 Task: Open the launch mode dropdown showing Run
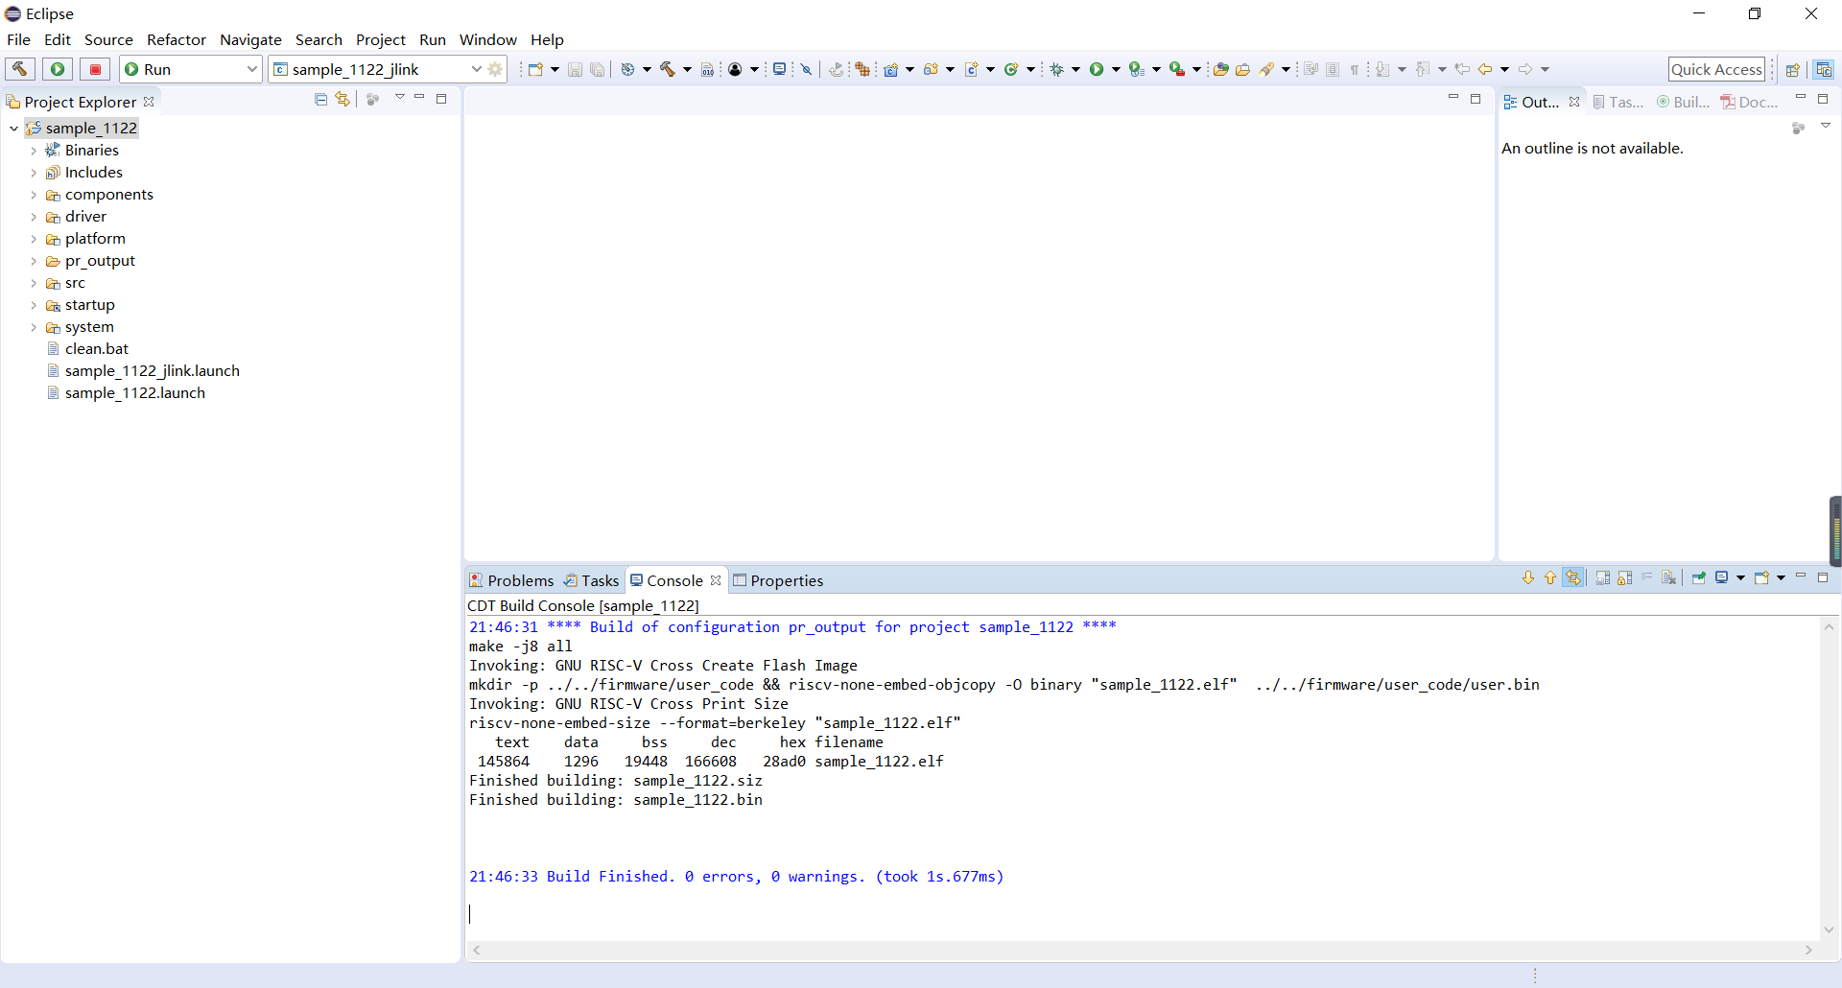(x=191, y=69)
